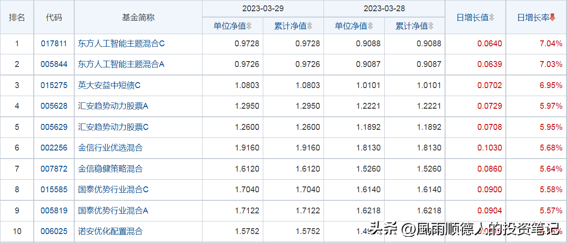Image resolution: width=567 pixels, height=243 pixels.
Task: Select daily growth value 0.0904
Action: 490,211
